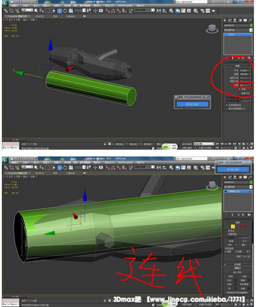Open Select by Name in top toolbar

(41, 10)
